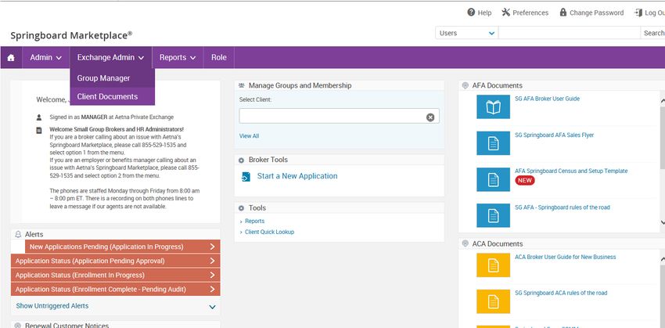The height and width of the screenshot is (328, 665).
Task: Click the AFA Documents scroll up arrow
Action: click(663, 101)
